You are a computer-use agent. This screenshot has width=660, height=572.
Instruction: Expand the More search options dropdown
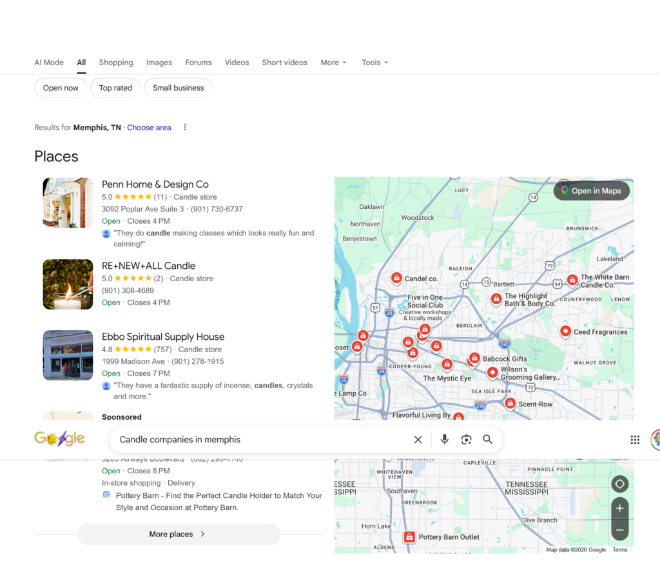pyautogui.click(x=333, y=63)
